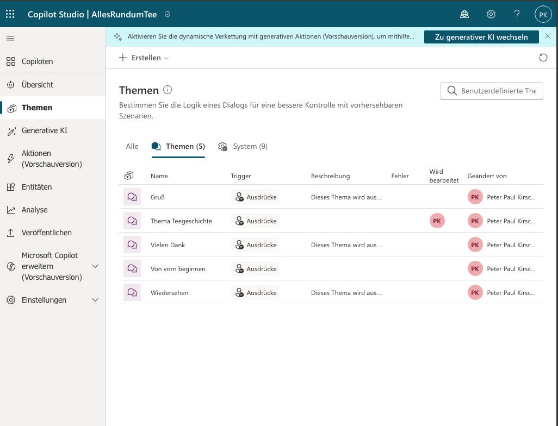Image resolution: width=558 pixels, height=426 pixels.
Task: Click Ausdrücke trigger for Wiedersehen
Action: click(x=256, y=293)
